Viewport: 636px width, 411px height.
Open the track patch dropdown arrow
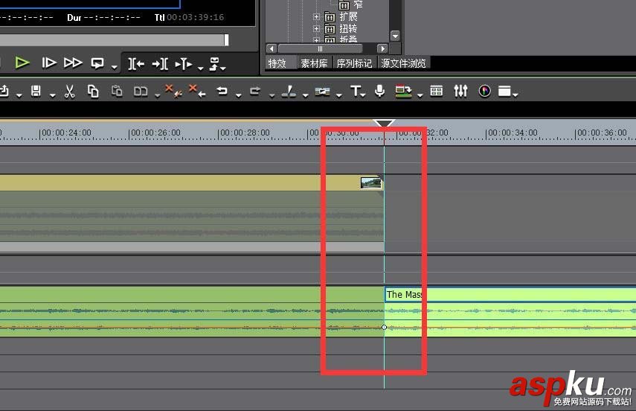[420, 95]
